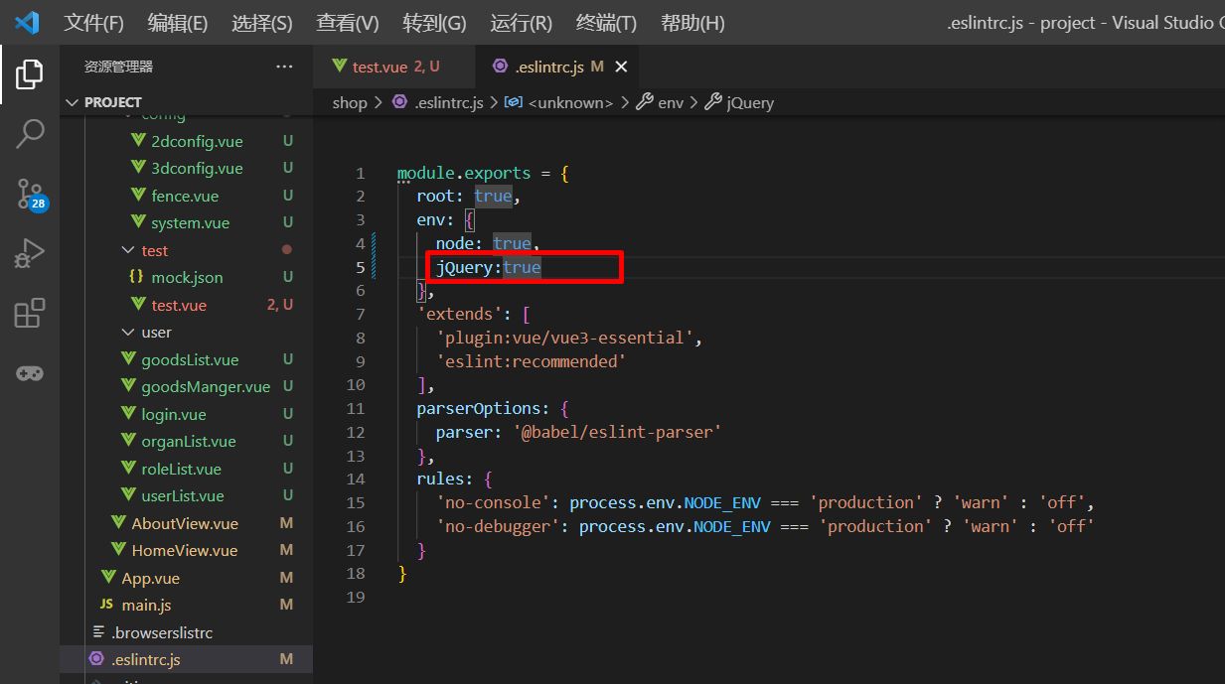
Task: Open the Explorer view in activity bar
Action: tap(30, 73)
